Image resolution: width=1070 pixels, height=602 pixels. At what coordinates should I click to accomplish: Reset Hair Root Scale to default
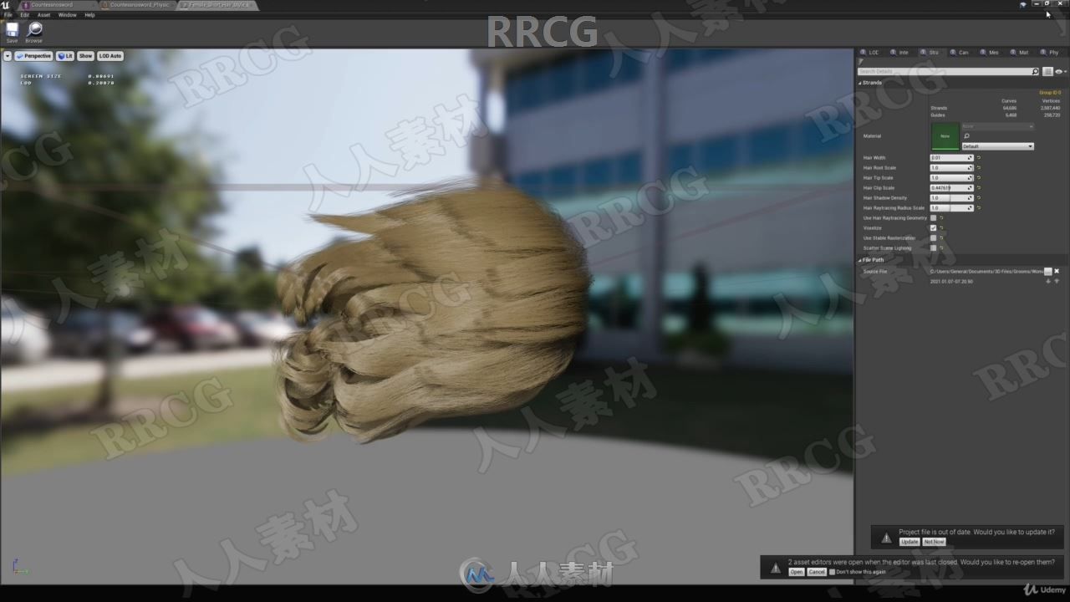[979, 168]
